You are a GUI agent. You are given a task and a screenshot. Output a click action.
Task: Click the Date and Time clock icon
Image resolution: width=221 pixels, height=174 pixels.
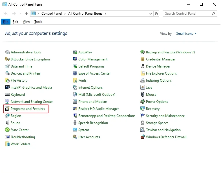pyautogui.click(x=7, y=66)
